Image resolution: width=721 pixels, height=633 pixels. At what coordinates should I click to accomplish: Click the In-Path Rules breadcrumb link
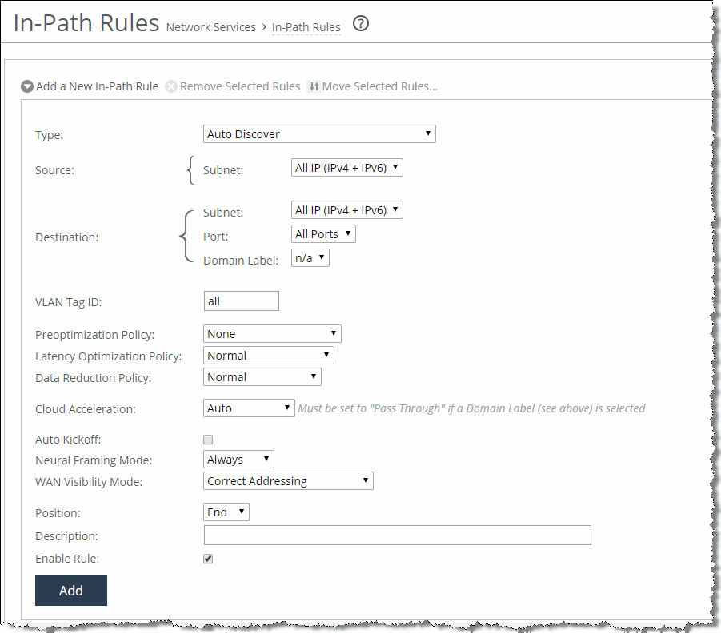tap(306, 27)
